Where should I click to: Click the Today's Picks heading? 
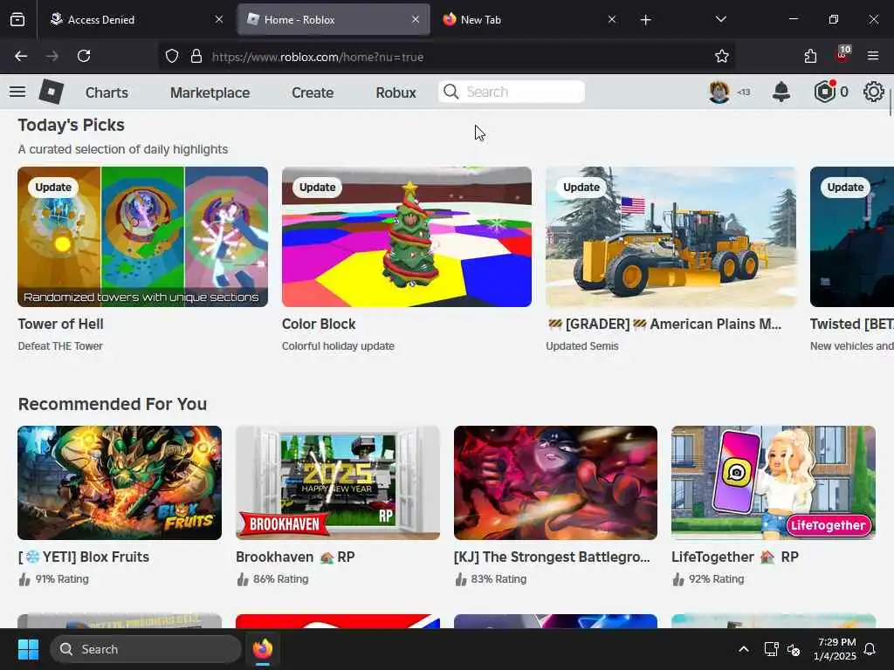[x=72, y=125]
